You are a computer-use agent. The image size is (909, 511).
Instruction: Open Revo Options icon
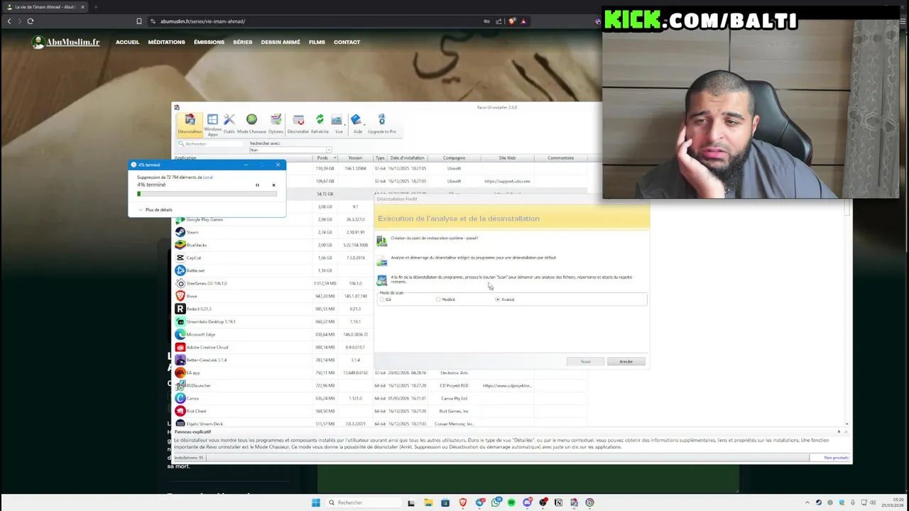(276, 123)
